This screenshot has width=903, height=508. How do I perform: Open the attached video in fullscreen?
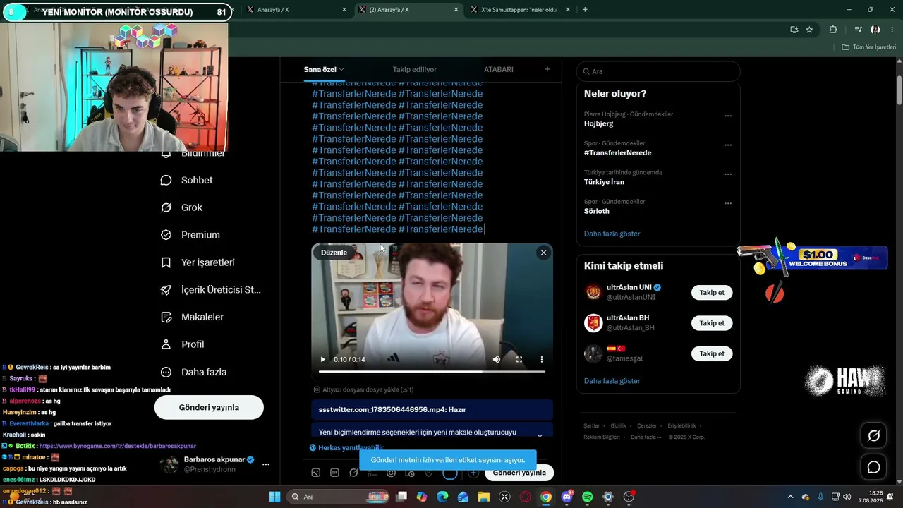pos(519,359)
